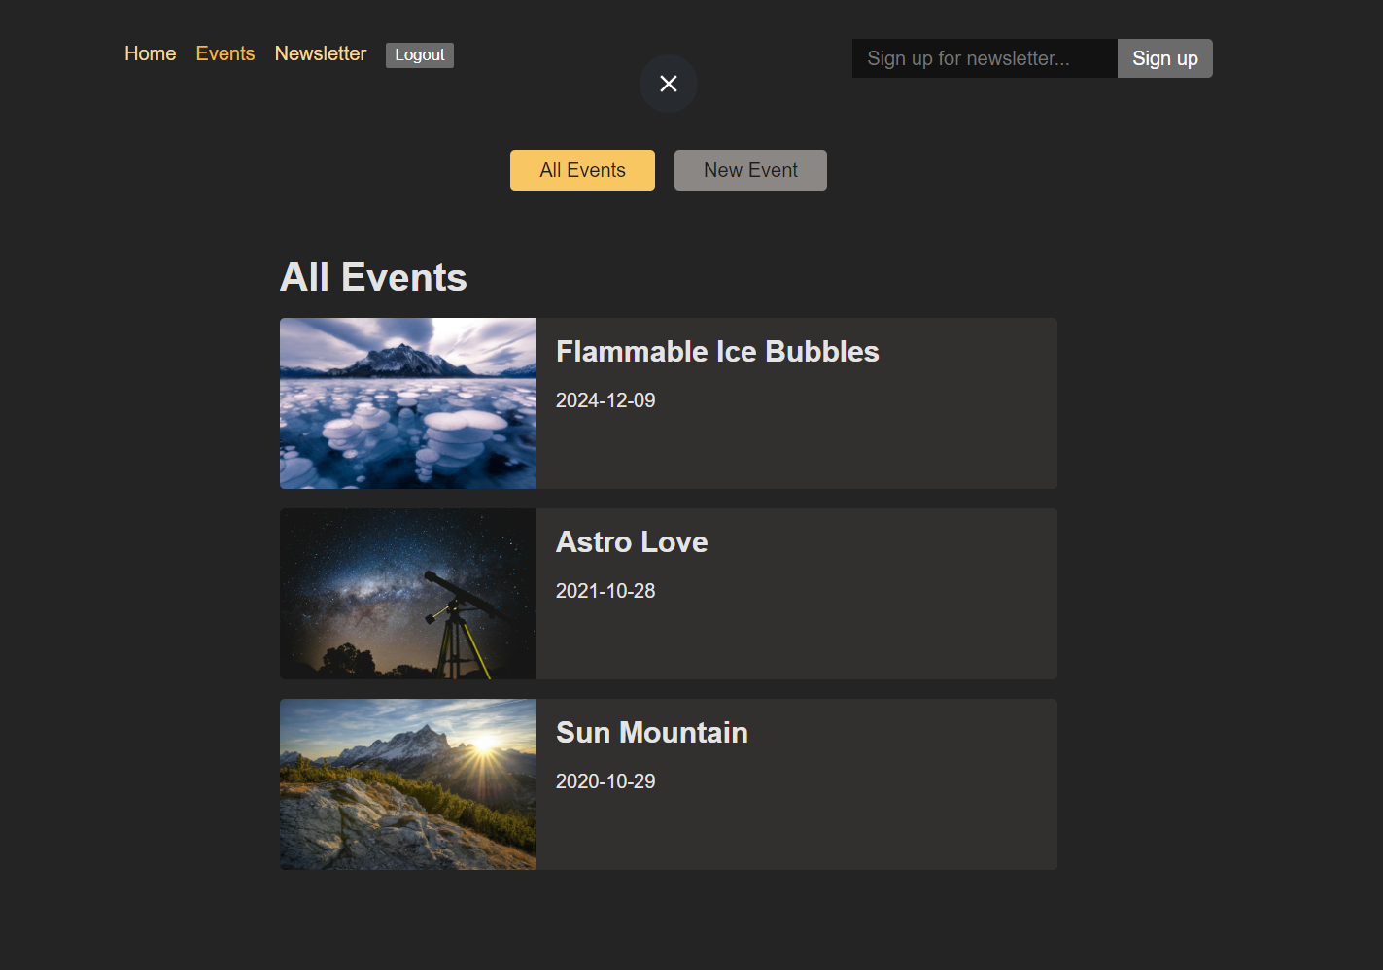Click the Sign up button
1383x970 pixels.
[1164, 58]
